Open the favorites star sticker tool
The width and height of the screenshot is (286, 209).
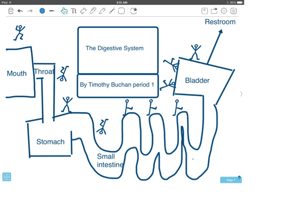[x=133, y=11]
